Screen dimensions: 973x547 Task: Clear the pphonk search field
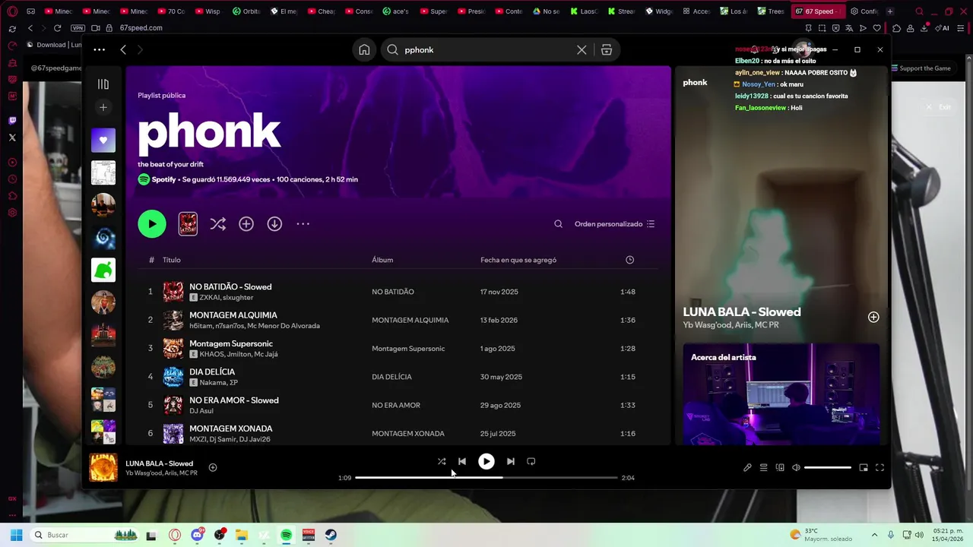click(x=582, y=49)
